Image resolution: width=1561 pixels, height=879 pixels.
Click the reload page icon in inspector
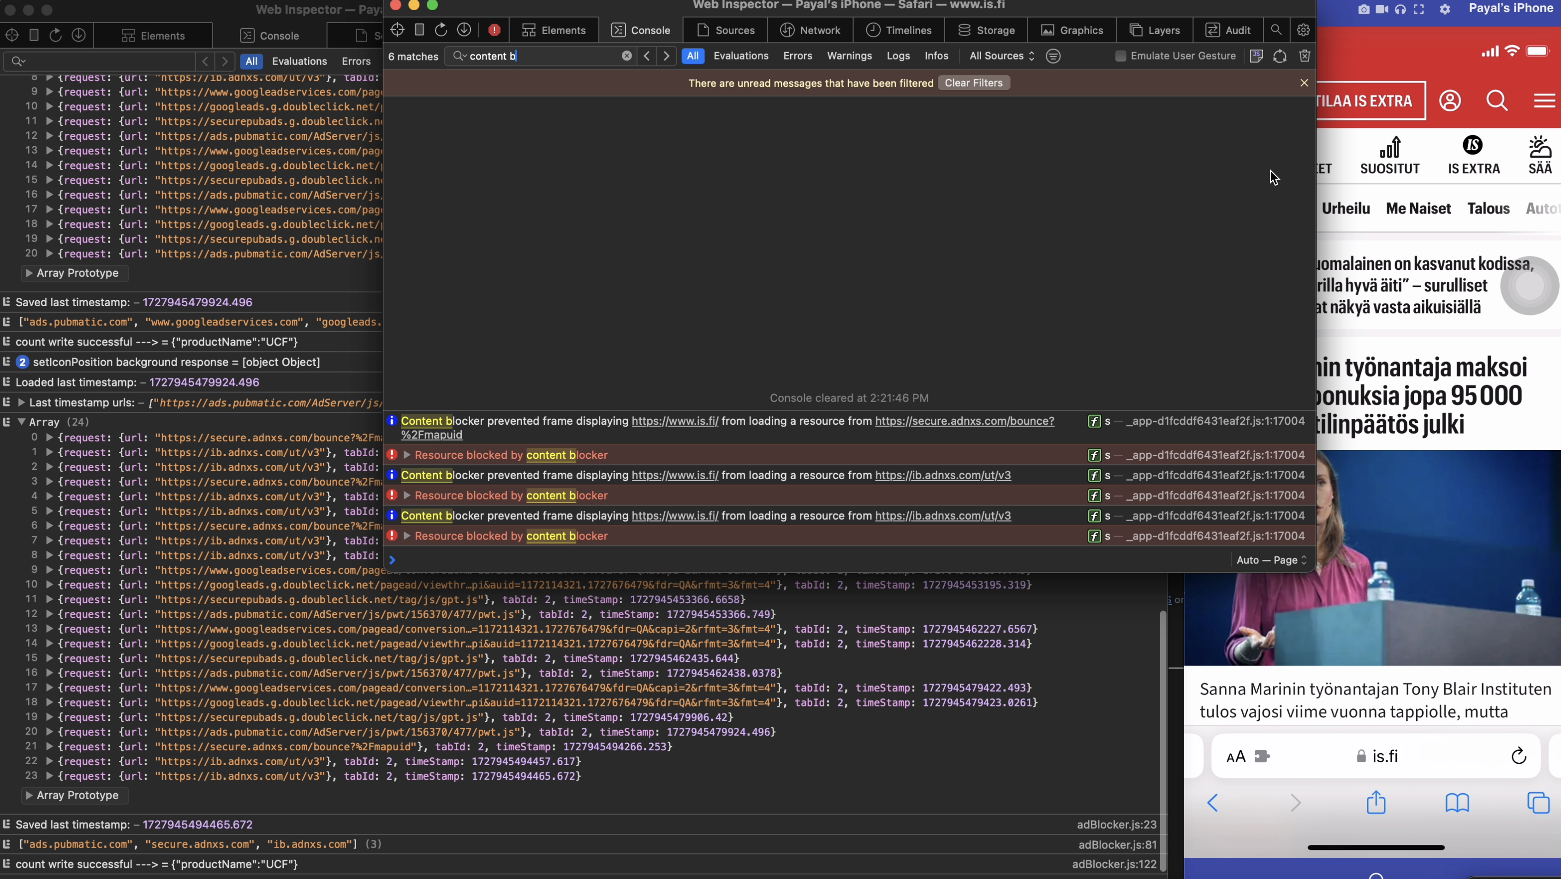(x=441, y=30)
